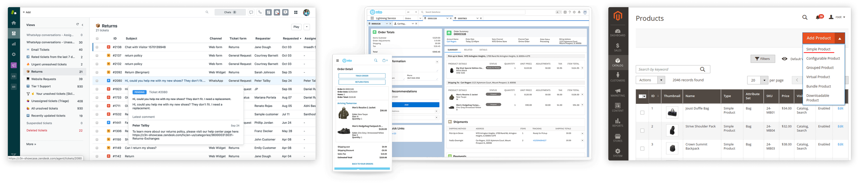This screenshot has width=859, height=185.
Task: Open Reporting bar chart icon in Zendesk sidebar
Action: coord(14,44)
